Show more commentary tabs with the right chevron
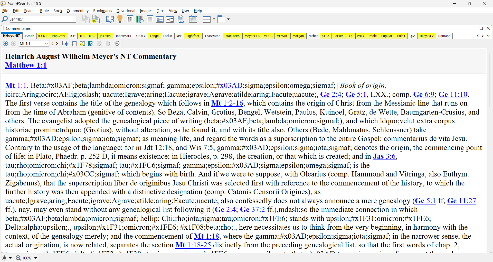Viewport: 493px width, 262px height. 483,36
